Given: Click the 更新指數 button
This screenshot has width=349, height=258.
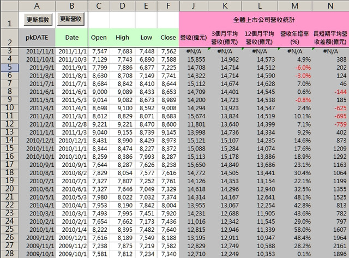Looking at the screenshot, I should pos(38,20).
